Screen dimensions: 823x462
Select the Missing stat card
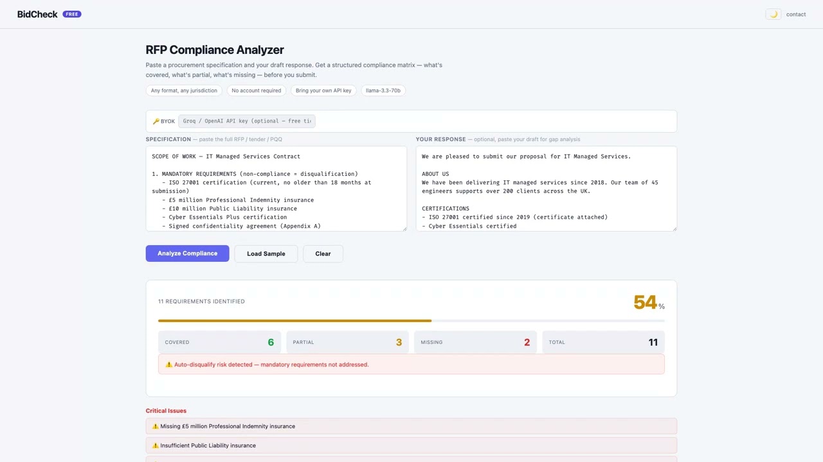point(475,342)
